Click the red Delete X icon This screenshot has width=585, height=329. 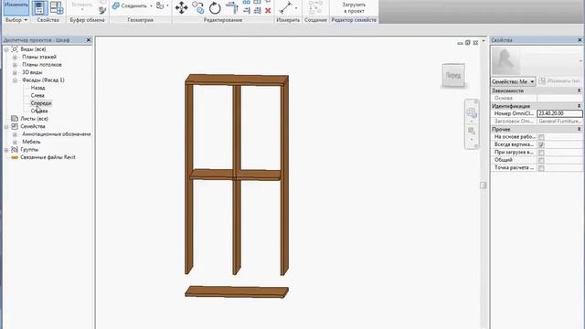point(268,11)
